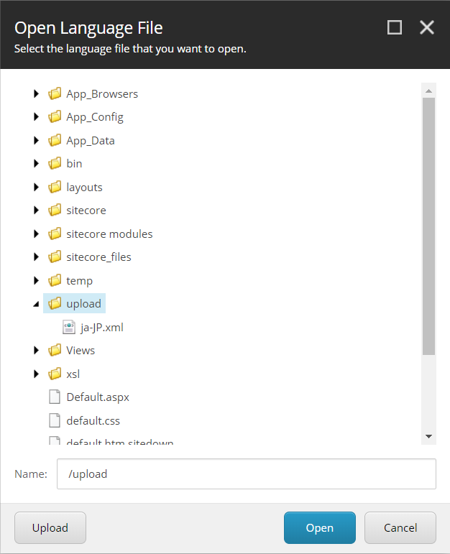Expand the temp folder arrow
The image size is (450, 554).
click(x=36, y=280)
